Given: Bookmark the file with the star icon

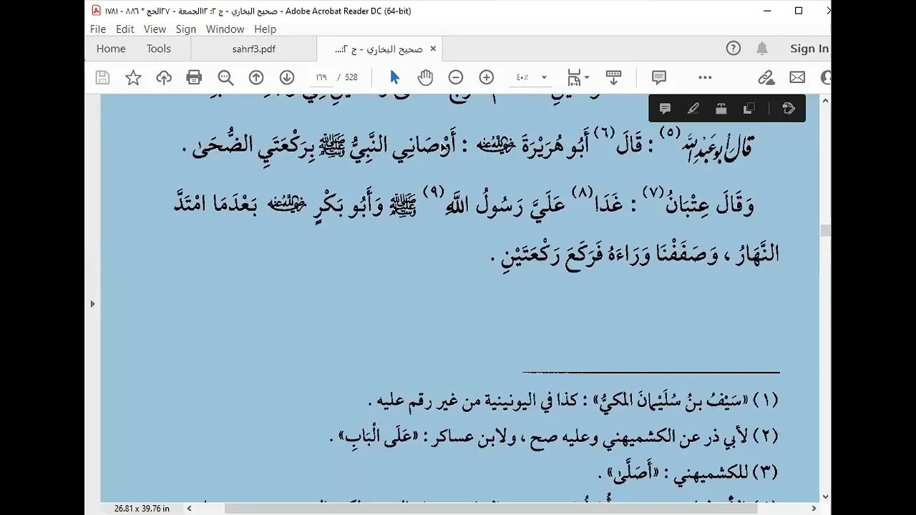Looking at the screenshot, I should click(x=133, y=77).
